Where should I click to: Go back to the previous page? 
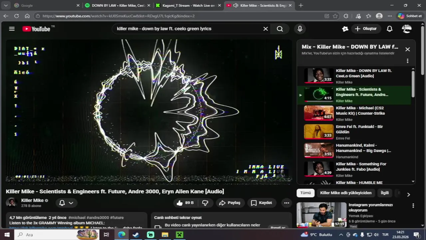[6, 16]
